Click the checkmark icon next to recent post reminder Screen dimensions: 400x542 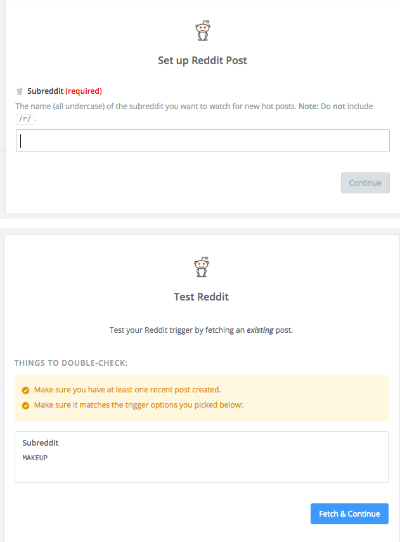(x=25, y=390)
